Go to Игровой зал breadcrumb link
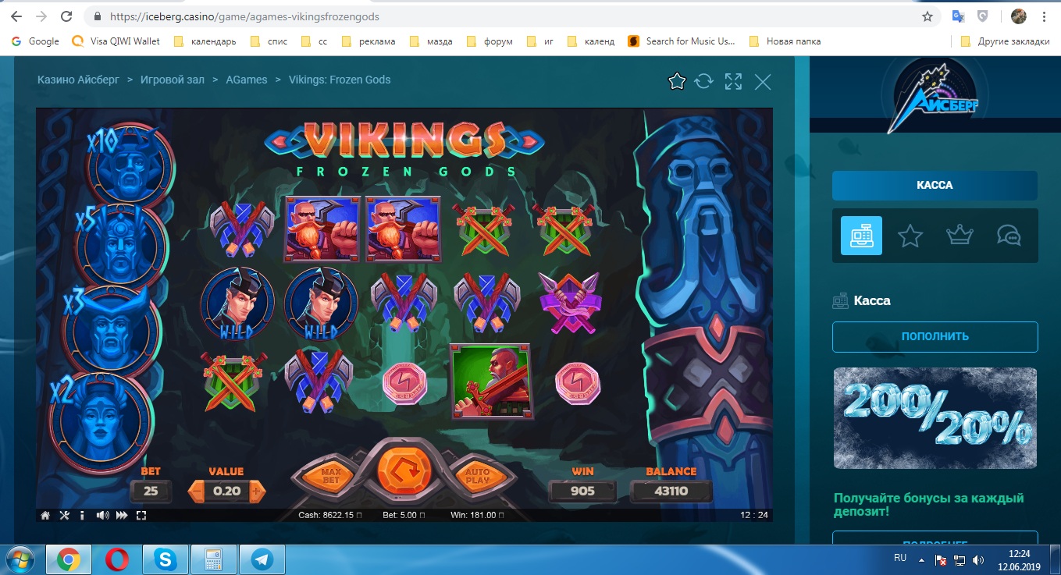 coord(176,80)
